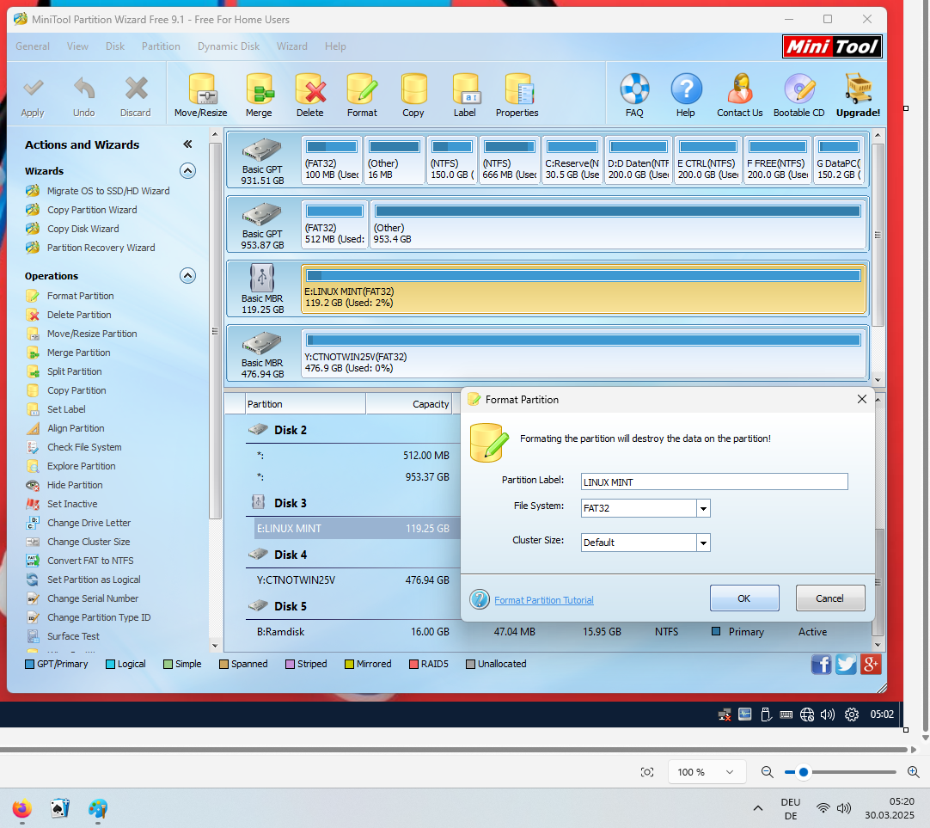The height and width of the screenshot is (828, 930).
Task: Start the Migrate OS to SSD/HD Wizard
Action: tap(108, 191)
